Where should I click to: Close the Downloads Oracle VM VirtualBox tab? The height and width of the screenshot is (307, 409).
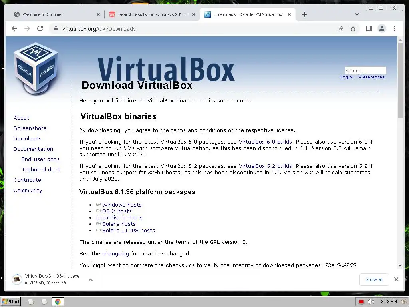tap(289, 14)
